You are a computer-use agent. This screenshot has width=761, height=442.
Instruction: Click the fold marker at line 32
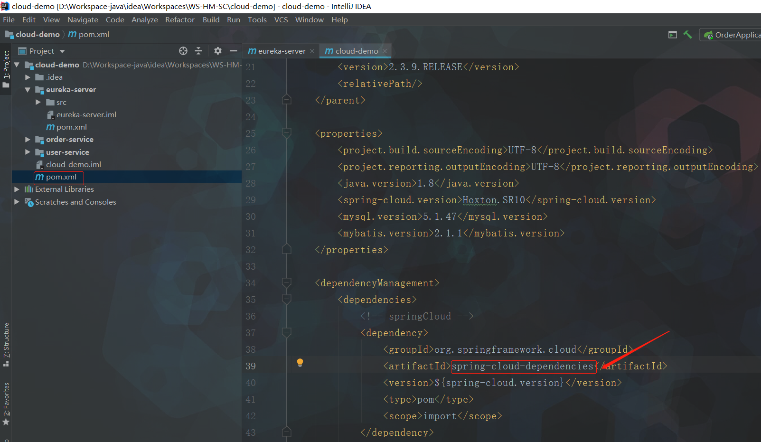(x=286, y=249)
